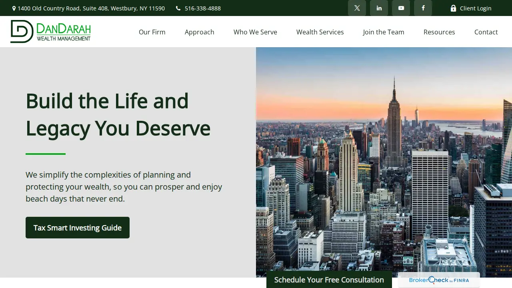Click the Tax Smart Investing Guide button
512x288 pixels.
[78, 228]
